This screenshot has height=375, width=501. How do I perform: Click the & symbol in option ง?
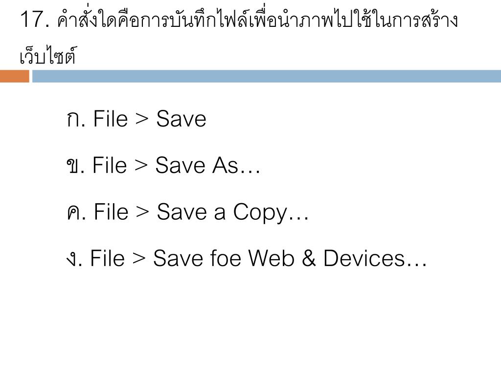click(309, 258)
